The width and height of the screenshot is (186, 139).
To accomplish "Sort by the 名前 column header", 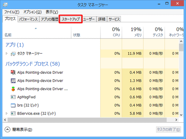I will (x=37, y=32).
